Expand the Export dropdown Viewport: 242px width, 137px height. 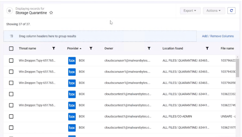[x=190, y=11]
